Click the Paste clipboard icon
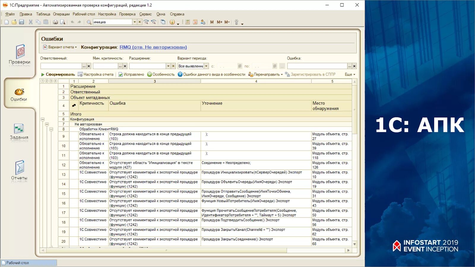Screen dimensions: 475x267 point(46,22)
